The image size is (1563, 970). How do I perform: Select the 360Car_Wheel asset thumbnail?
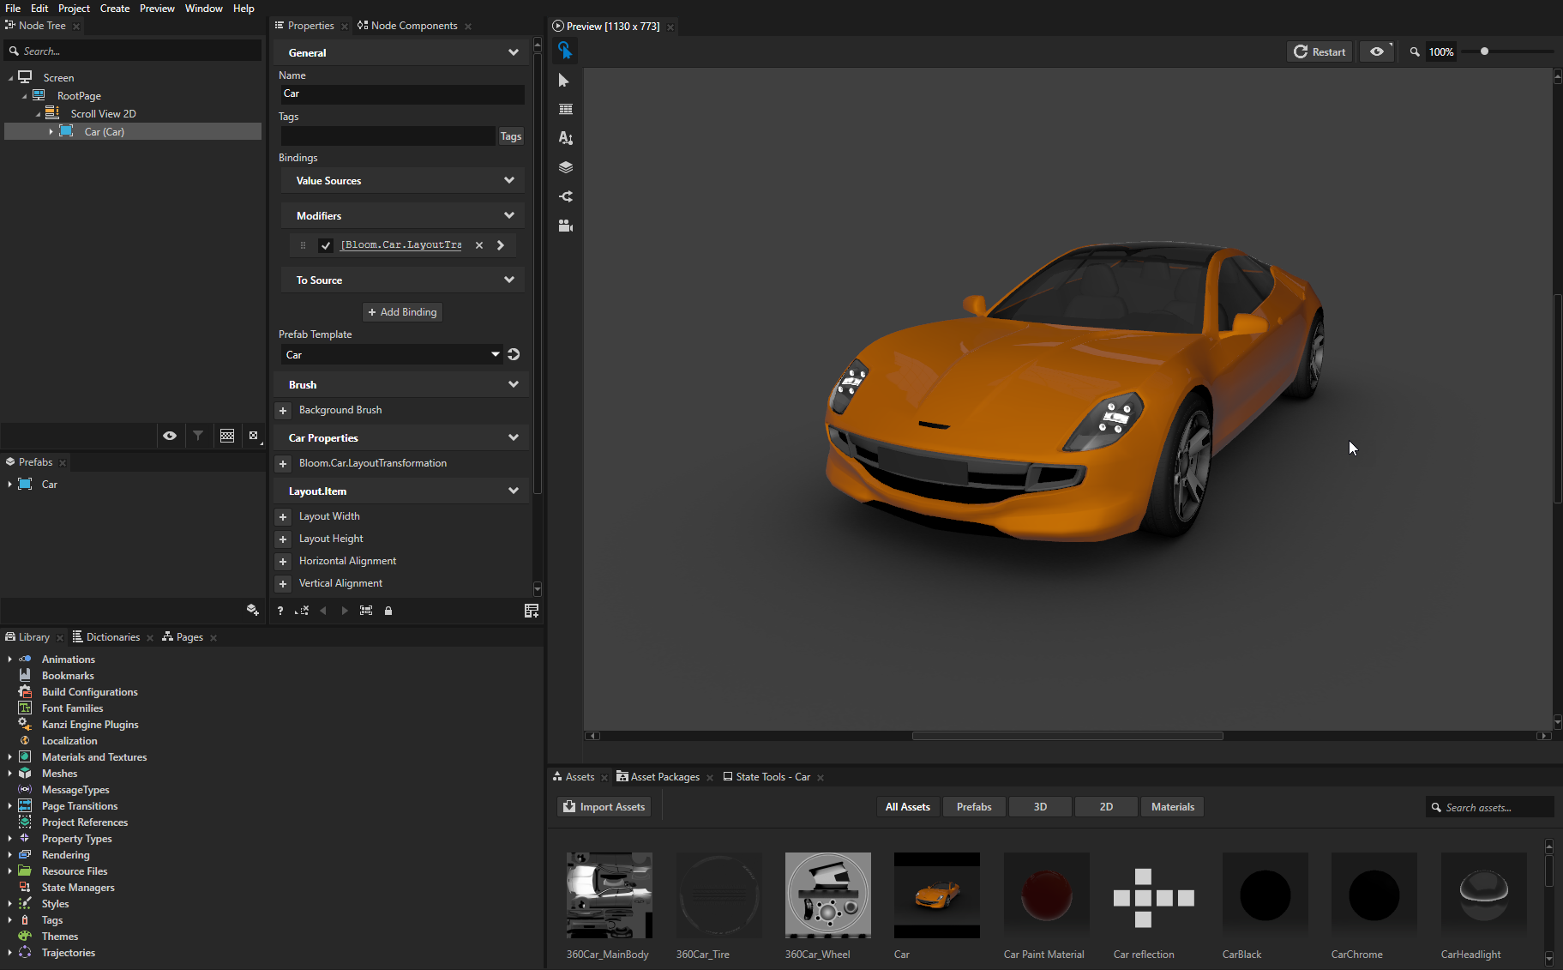tap(827, 895)
